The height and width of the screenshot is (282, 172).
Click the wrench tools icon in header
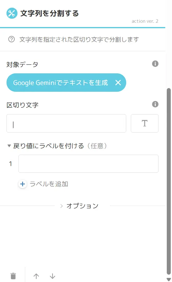12,13
